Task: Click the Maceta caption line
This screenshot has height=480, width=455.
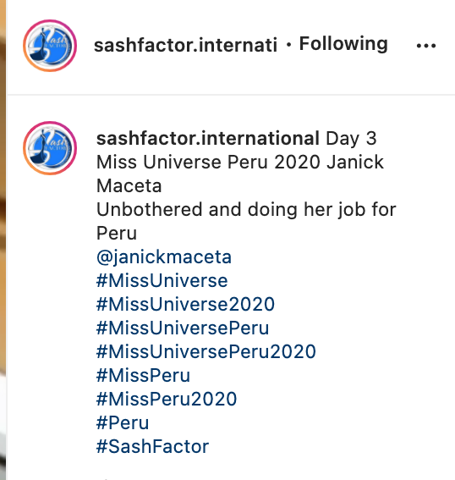Action: [129, 185]
